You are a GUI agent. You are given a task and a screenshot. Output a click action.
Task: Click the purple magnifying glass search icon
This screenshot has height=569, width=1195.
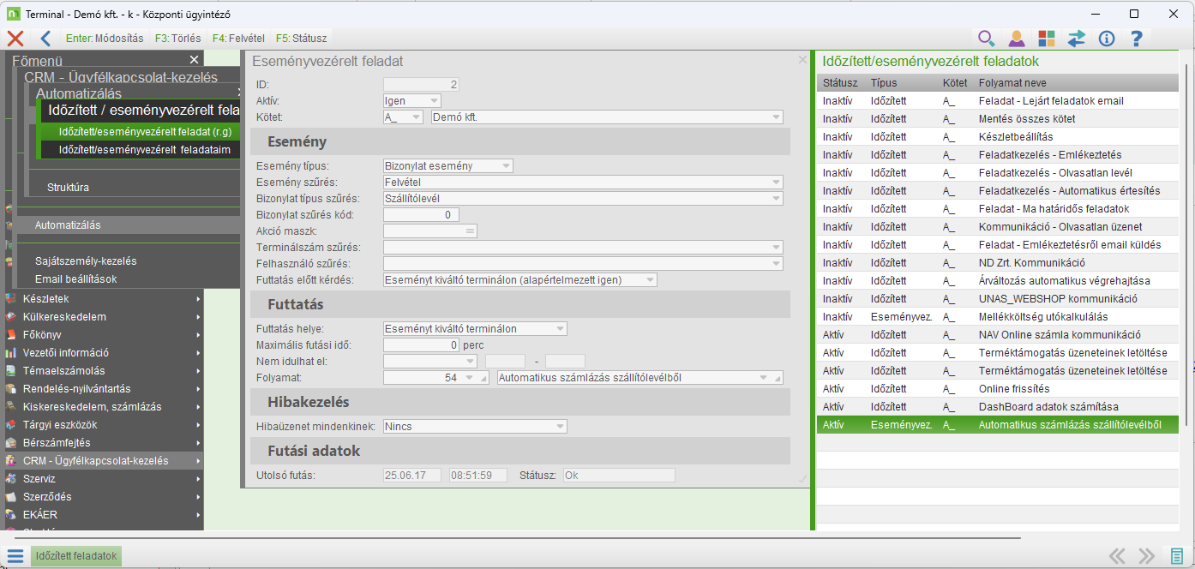pos(987,39)
